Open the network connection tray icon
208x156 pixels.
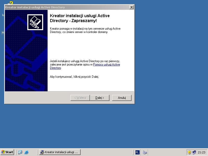click(194, 152)
